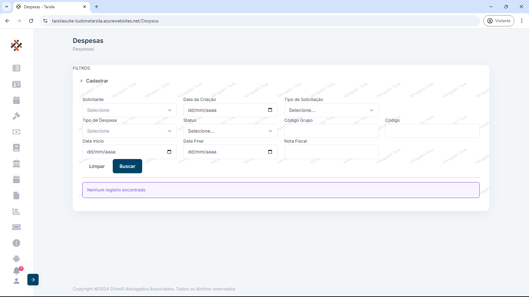Viewport: 529px width, 297px height.
Task: Click the money bill sidebar icon
Action: 16,132
